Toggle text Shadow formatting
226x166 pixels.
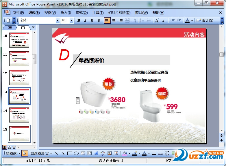99,20
